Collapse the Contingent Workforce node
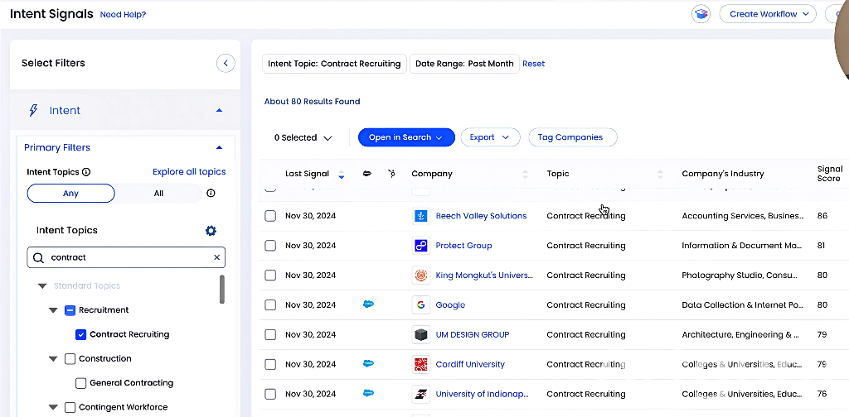 tap(53, 408)
